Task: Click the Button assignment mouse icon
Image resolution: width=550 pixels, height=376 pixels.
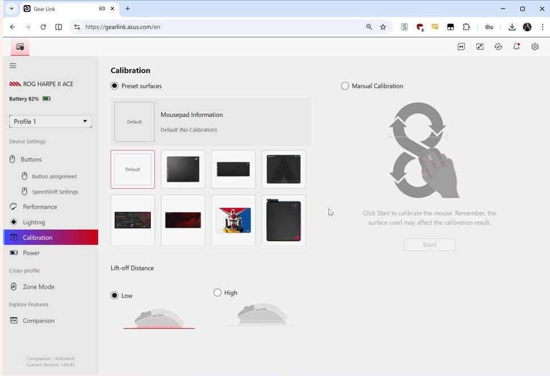Action: (24, 176)
